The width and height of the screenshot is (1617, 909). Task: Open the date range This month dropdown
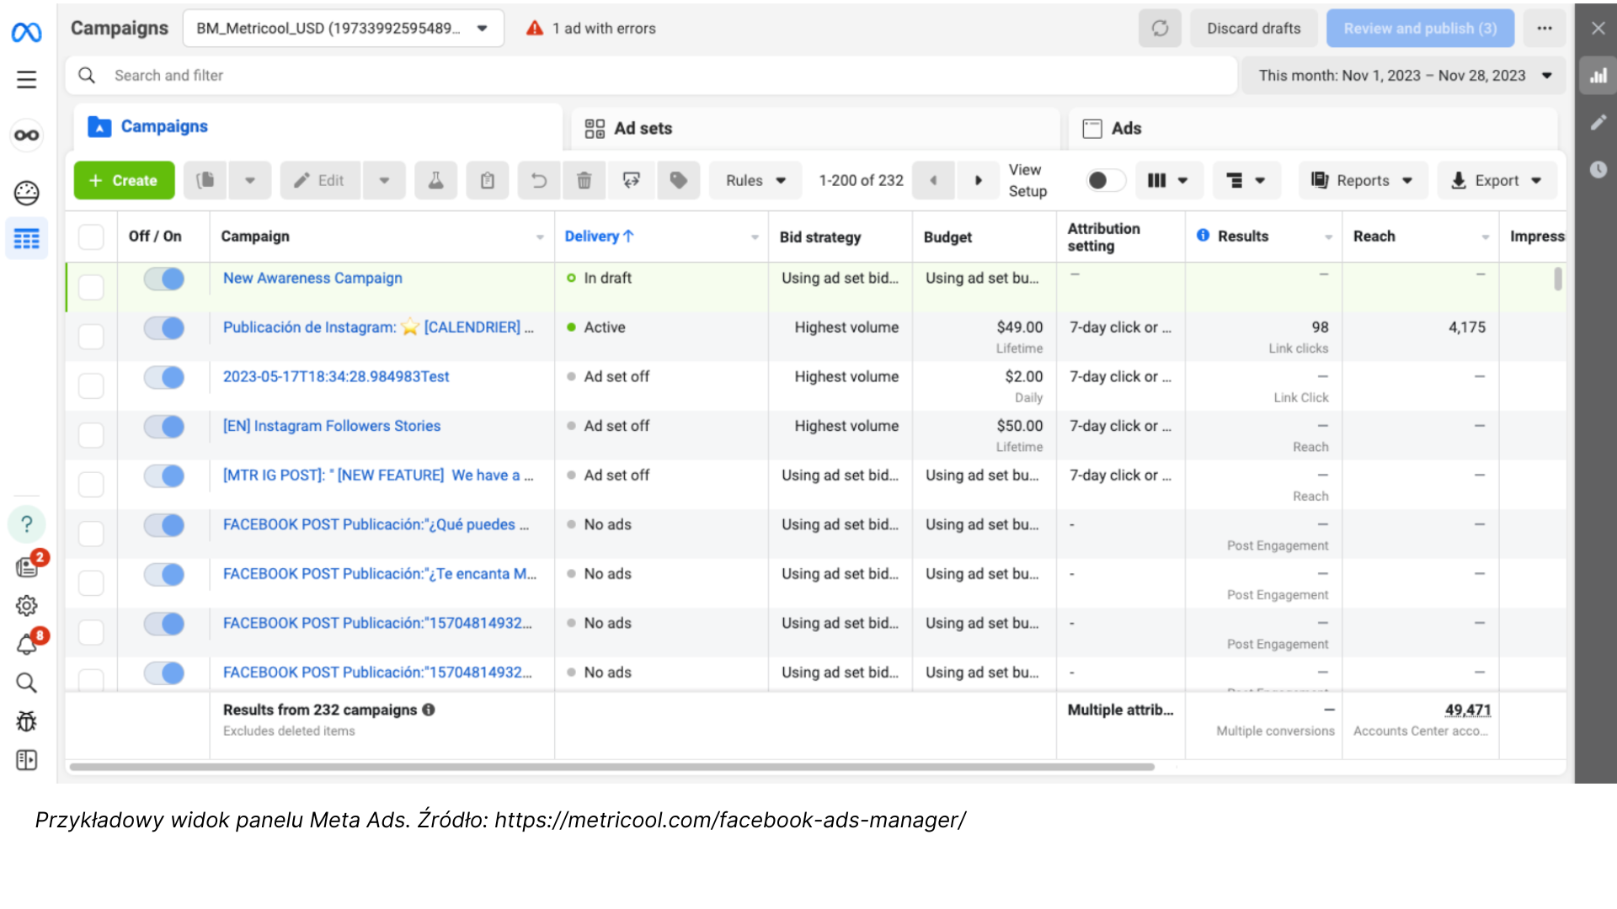1404,76
